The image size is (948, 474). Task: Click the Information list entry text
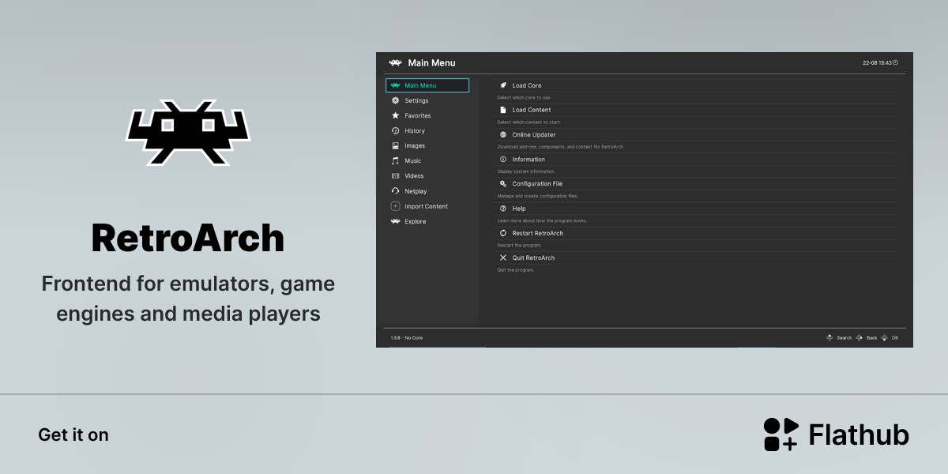pos(529,160)
